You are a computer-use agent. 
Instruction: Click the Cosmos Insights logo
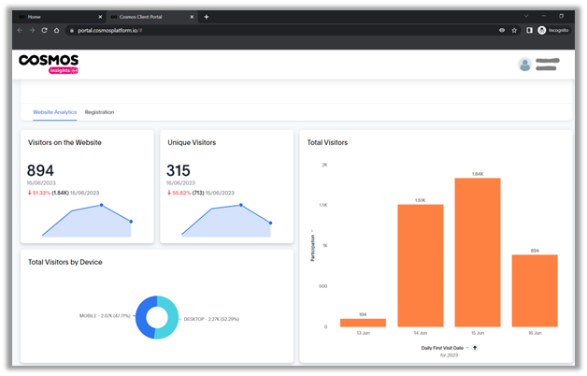click(49, 64)
